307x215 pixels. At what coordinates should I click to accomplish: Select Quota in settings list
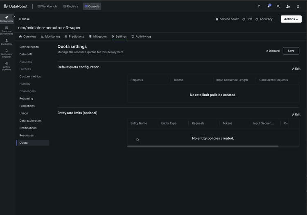click(33, 143)
